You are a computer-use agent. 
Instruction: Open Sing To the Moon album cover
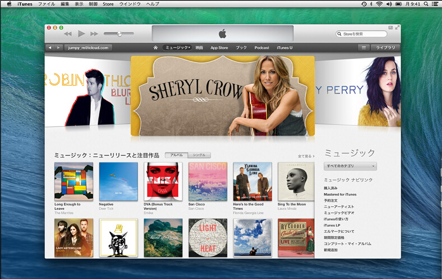pos(296,182)
